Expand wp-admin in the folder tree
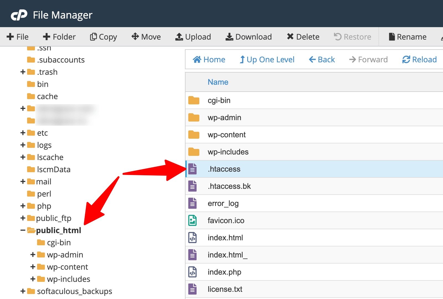This screenshot has height=299, width=443. [x=33, y=255]
